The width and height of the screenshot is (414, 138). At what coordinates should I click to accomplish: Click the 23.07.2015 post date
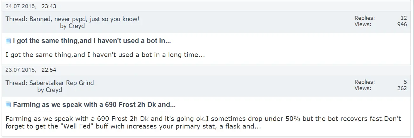click(x=20, y=70)
